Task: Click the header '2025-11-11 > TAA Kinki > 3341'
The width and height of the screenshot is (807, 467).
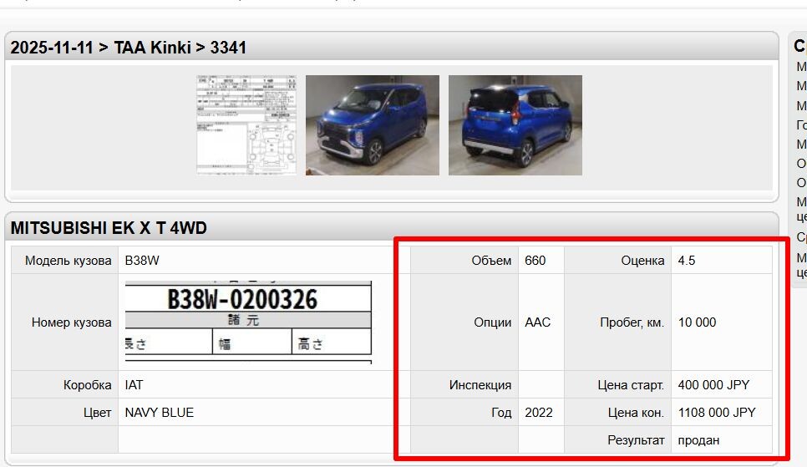Action: [128, 48]
